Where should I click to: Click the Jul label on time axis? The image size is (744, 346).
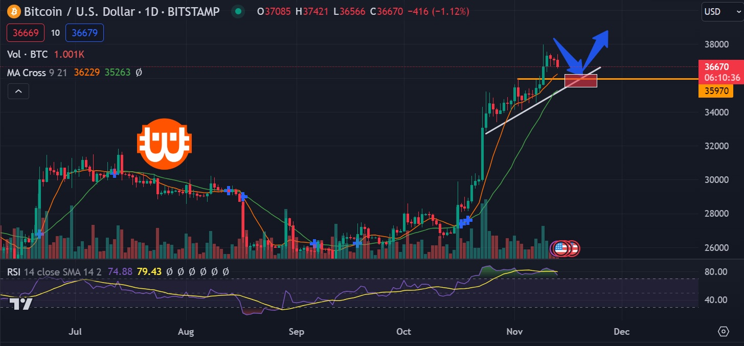75,332
